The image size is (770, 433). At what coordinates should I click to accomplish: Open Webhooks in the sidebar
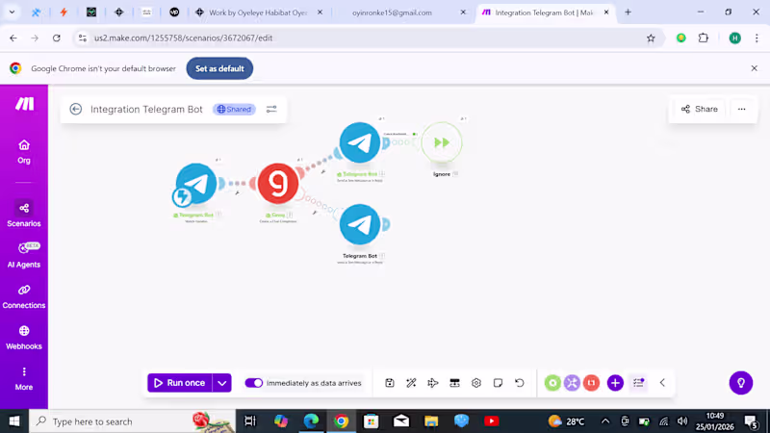[23, 338]
